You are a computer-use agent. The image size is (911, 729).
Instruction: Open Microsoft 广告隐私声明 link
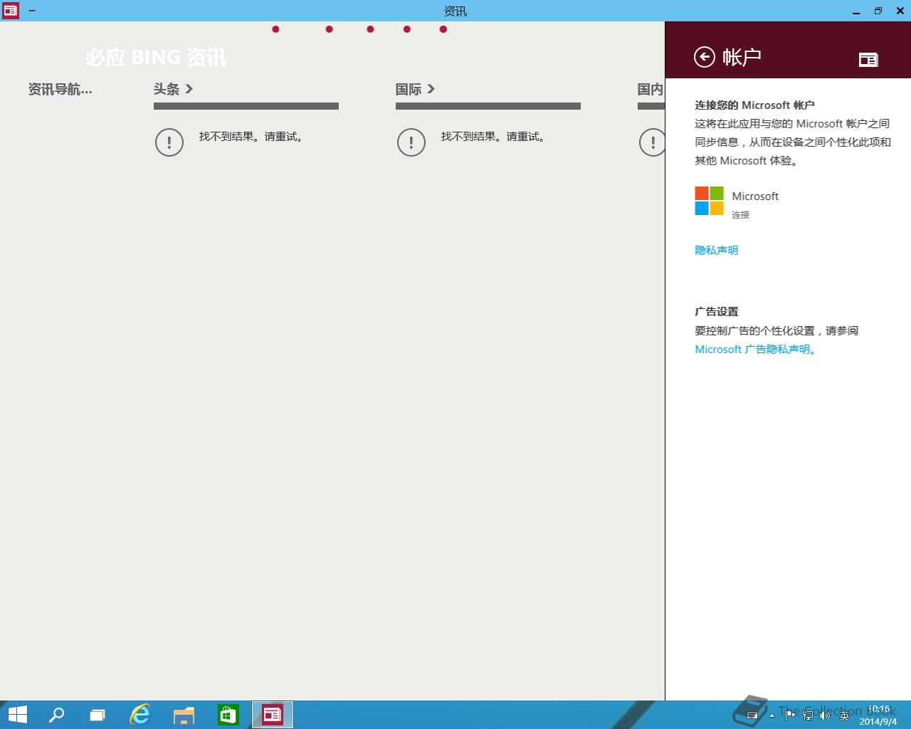[757, 350]
